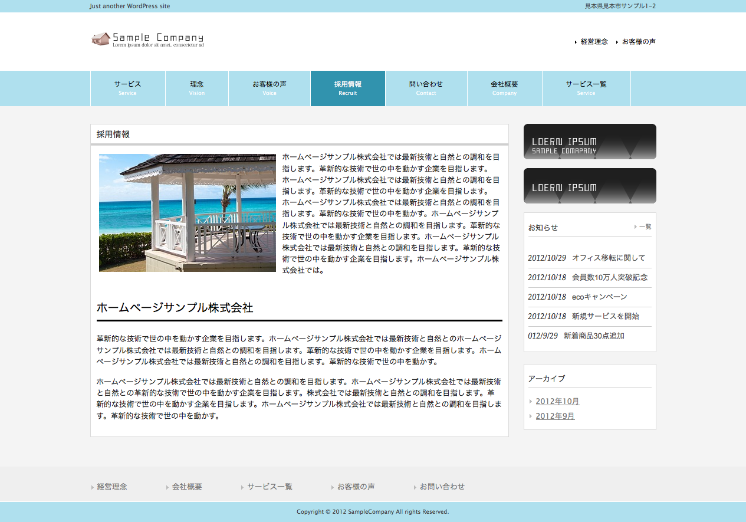The width and height of the screenshot is (746, 522).
Task: Click footer link 経営理念
Action: click(112, 487)
